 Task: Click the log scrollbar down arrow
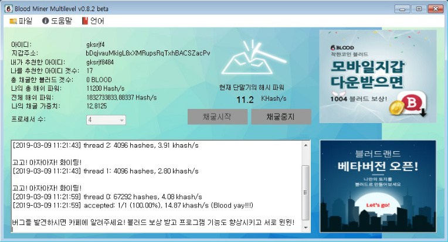point(306,228)
